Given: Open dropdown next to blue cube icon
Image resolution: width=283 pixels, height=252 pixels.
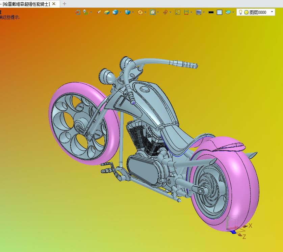Looking at the screenshot, I should pos(120,12).
